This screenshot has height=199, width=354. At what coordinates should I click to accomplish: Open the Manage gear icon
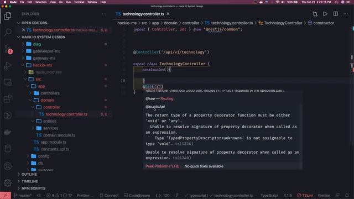coord(7,182)
